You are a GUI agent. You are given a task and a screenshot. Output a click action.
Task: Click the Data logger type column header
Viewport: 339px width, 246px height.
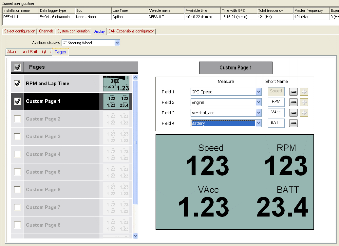pos(57,10)
